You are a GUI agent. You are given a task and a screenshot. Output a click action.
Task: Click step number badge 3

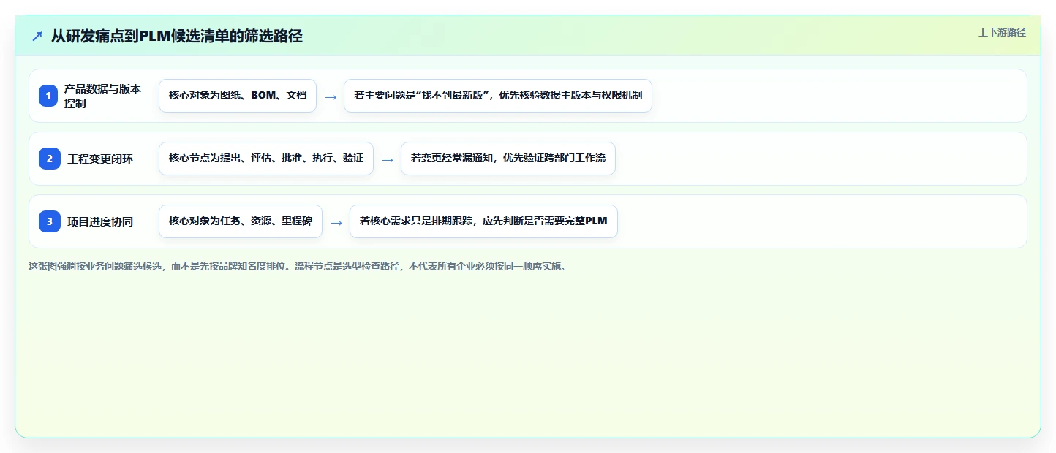pyautogui.click(x=48, y=221)
